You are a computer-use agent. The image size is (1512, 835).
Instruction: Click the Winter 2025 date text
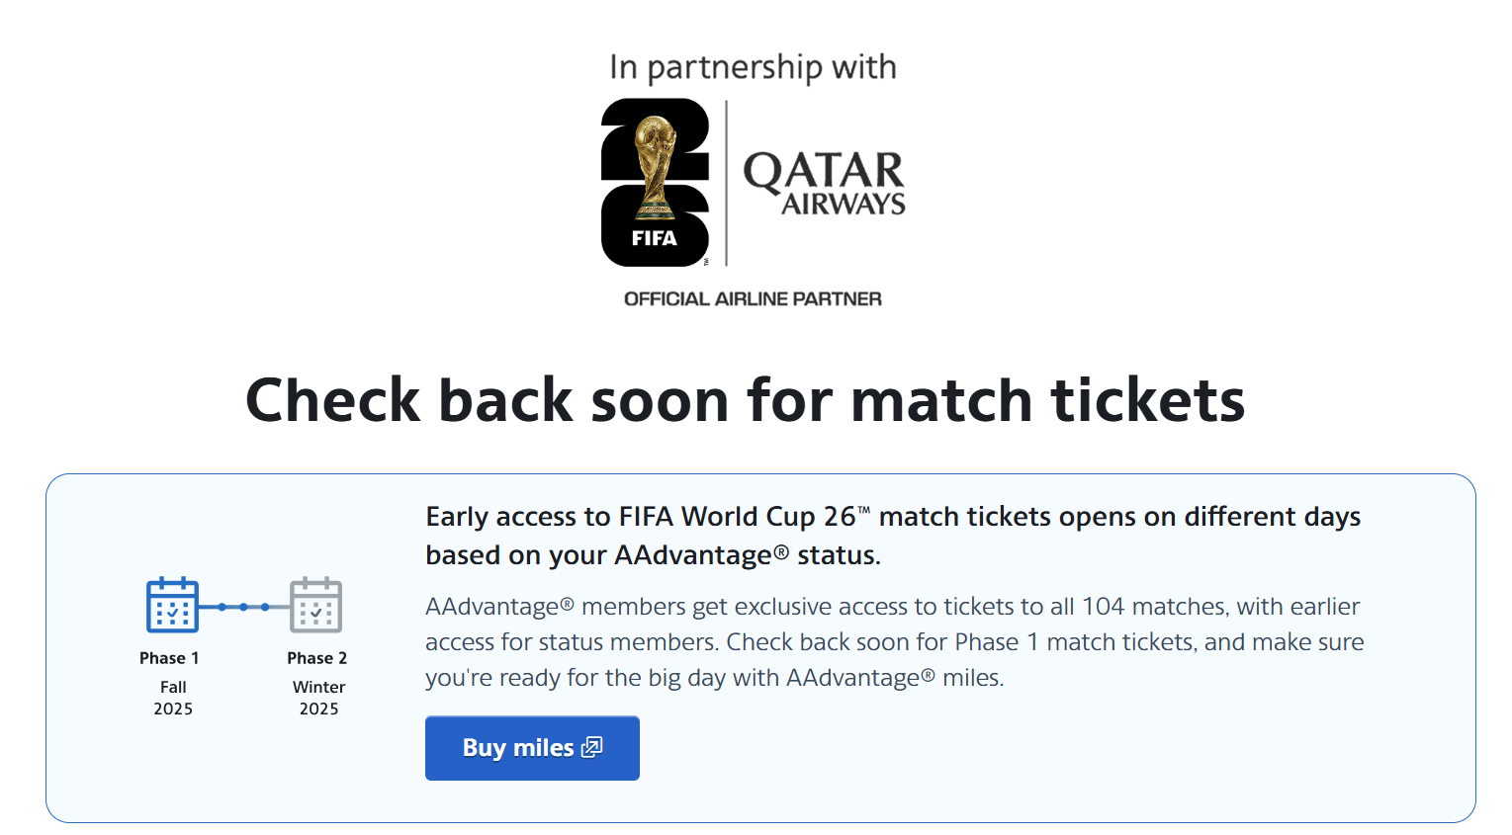click(318, 698)
